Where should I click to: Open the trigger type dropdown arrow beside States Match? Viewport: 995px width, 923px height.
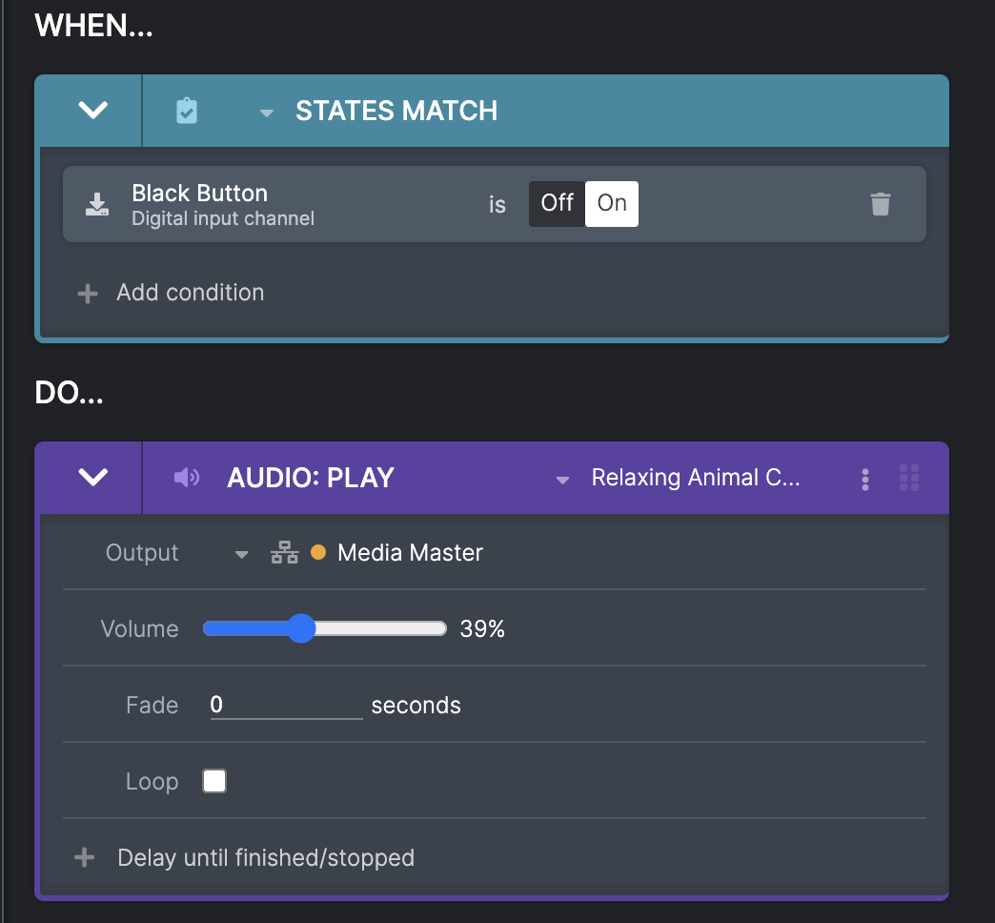(x=267, y=113)
